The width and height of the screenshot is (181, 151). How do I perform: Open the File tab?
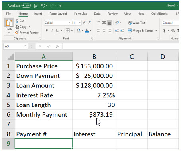[x=8, y=14]
